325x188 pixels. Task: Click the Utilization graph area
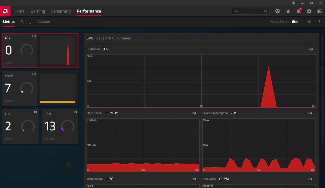pyautogui.click(x=201, y=81)
